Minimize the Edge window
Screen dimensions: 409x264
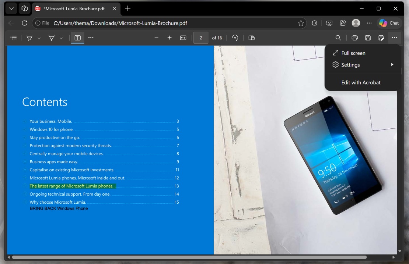[361, 8]
